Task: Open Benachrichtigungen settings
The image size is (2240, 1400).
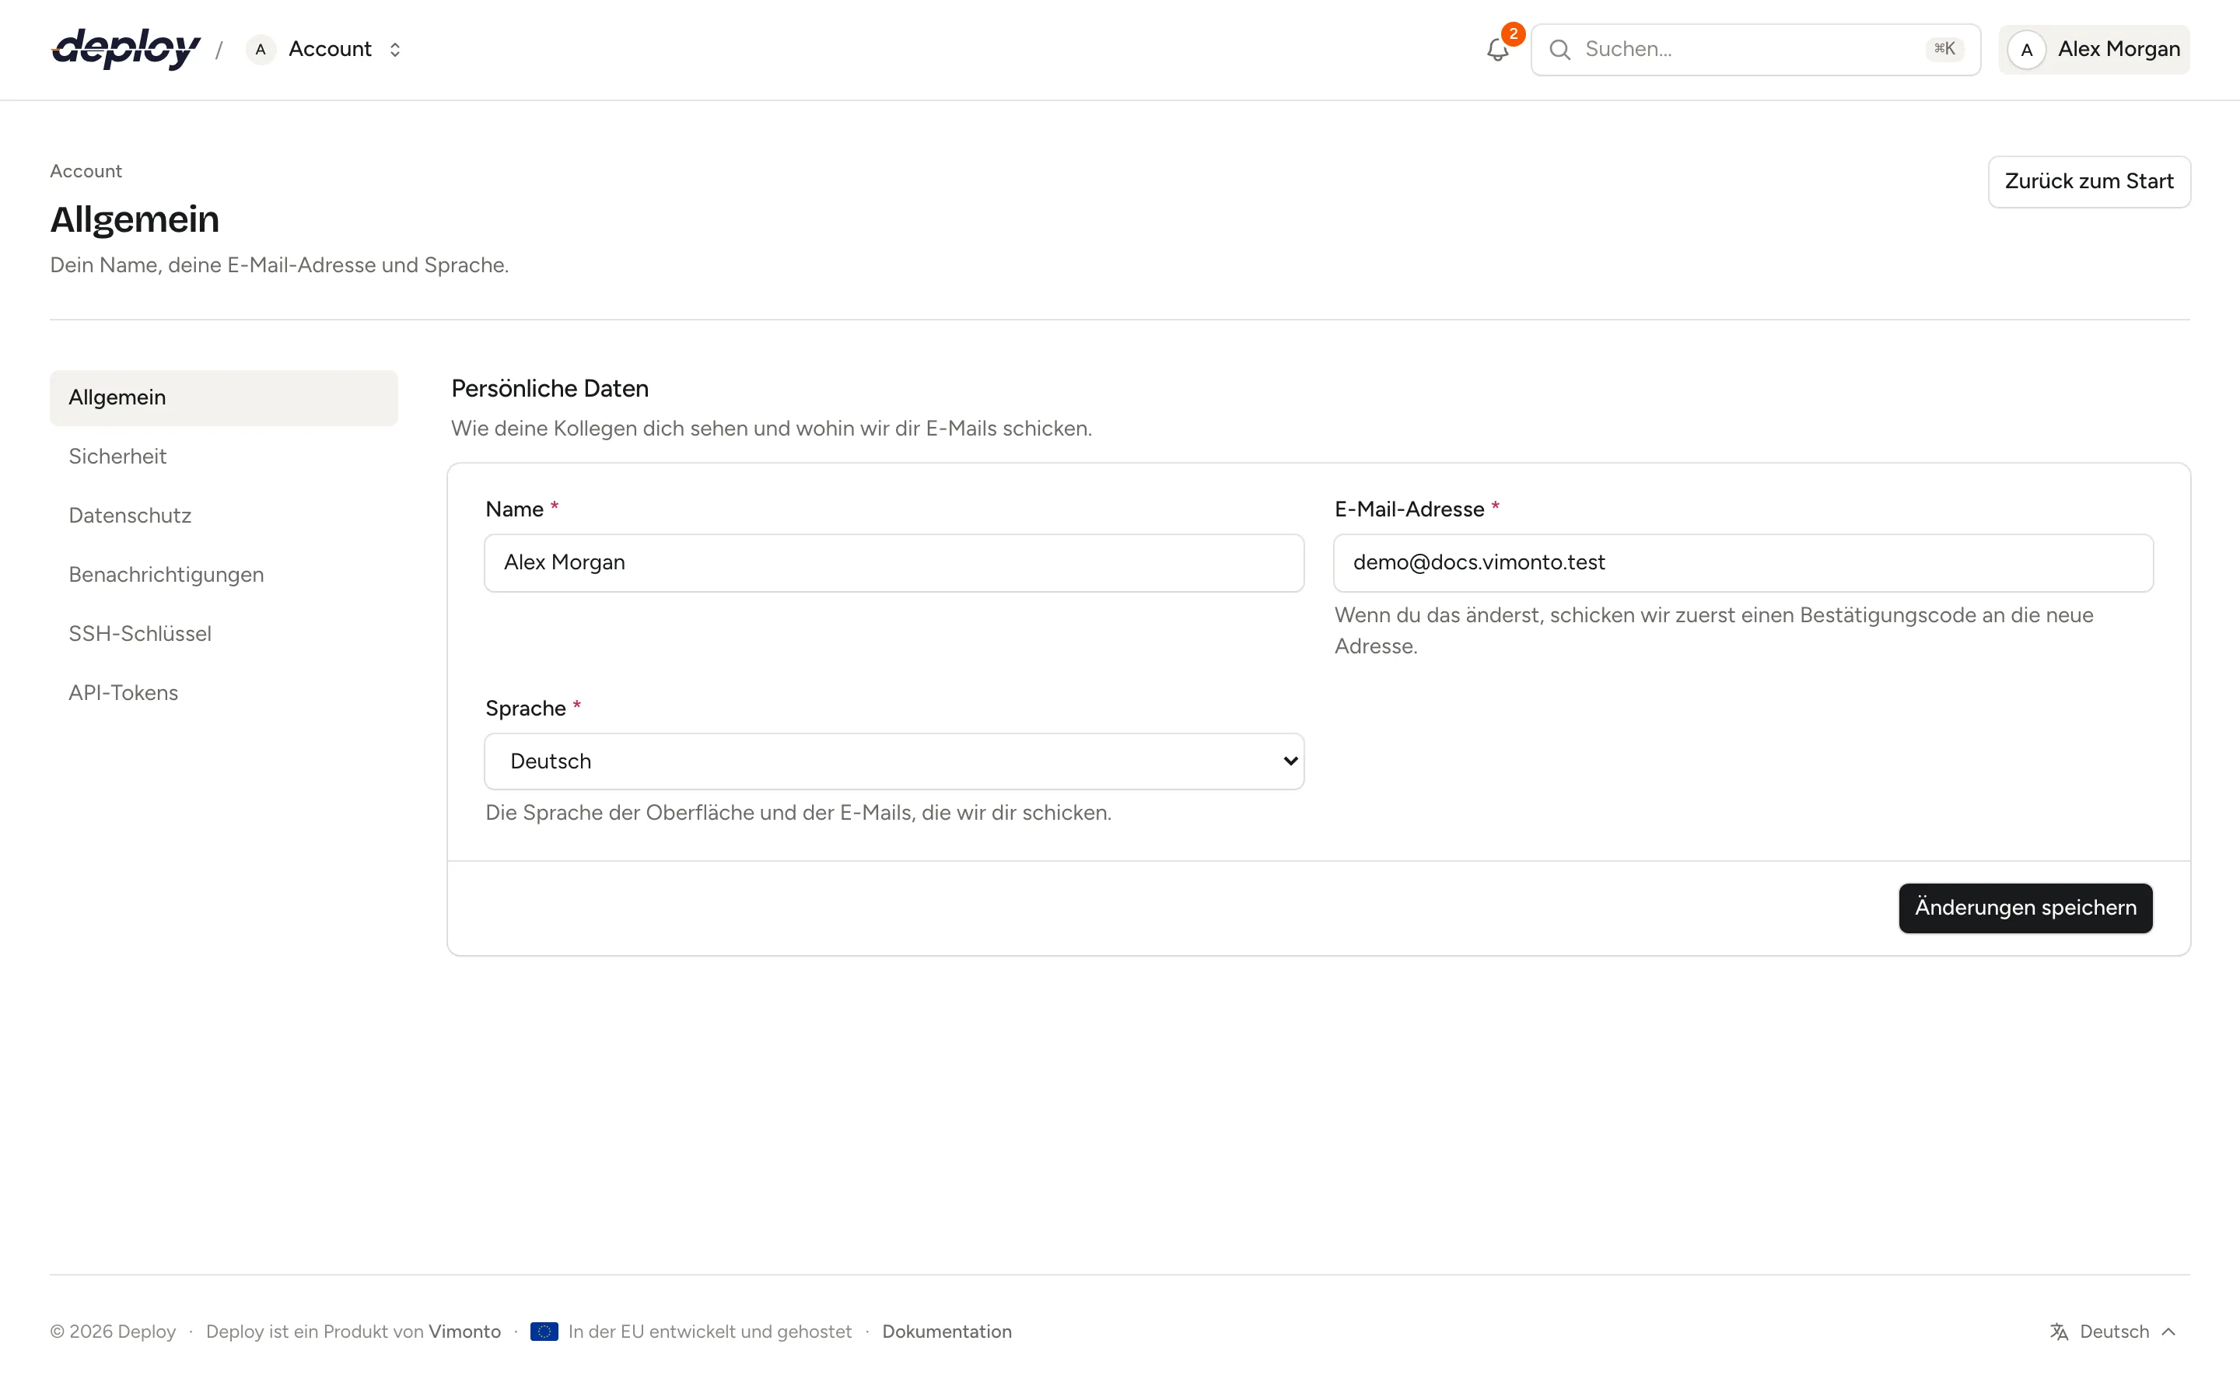Action: coord(224,575)
